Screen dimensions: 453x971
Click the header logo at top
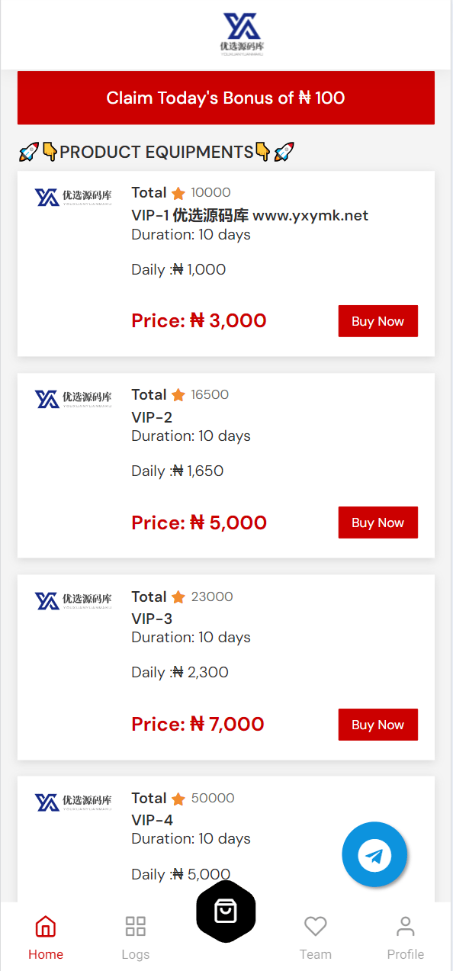coord(243,34)
